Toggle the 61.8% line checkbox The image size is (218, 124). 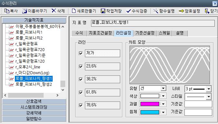(81, 92)
